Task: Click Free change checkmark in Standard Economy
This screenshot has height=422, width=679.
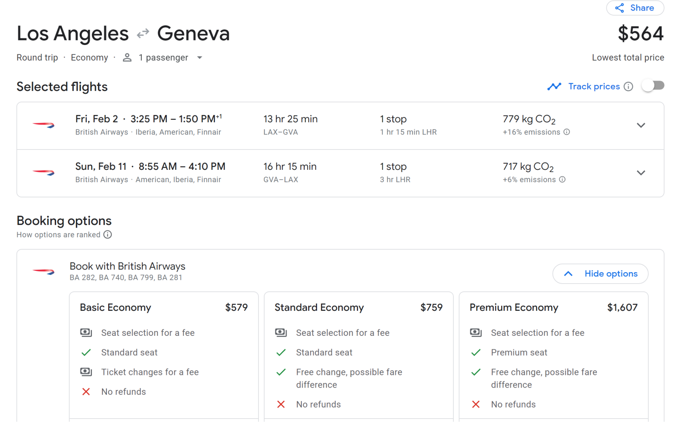Action: tap(281, 372)
